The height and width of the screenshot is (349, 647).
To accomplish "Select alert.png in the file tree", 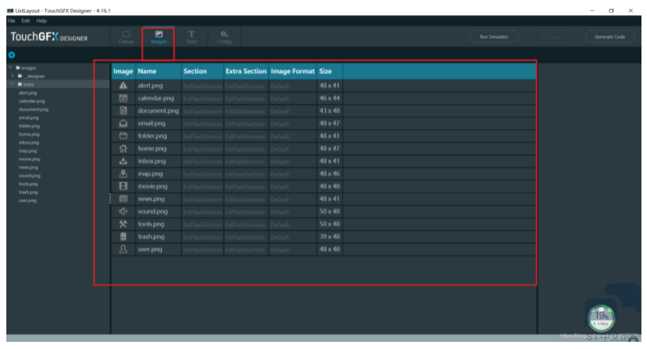I will coord(28,93).
